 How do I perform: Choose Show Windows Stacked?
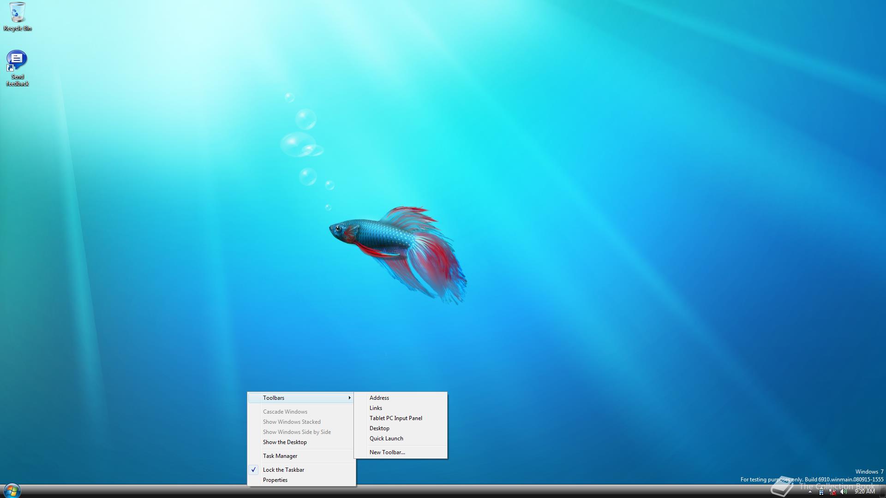[301, 421]
